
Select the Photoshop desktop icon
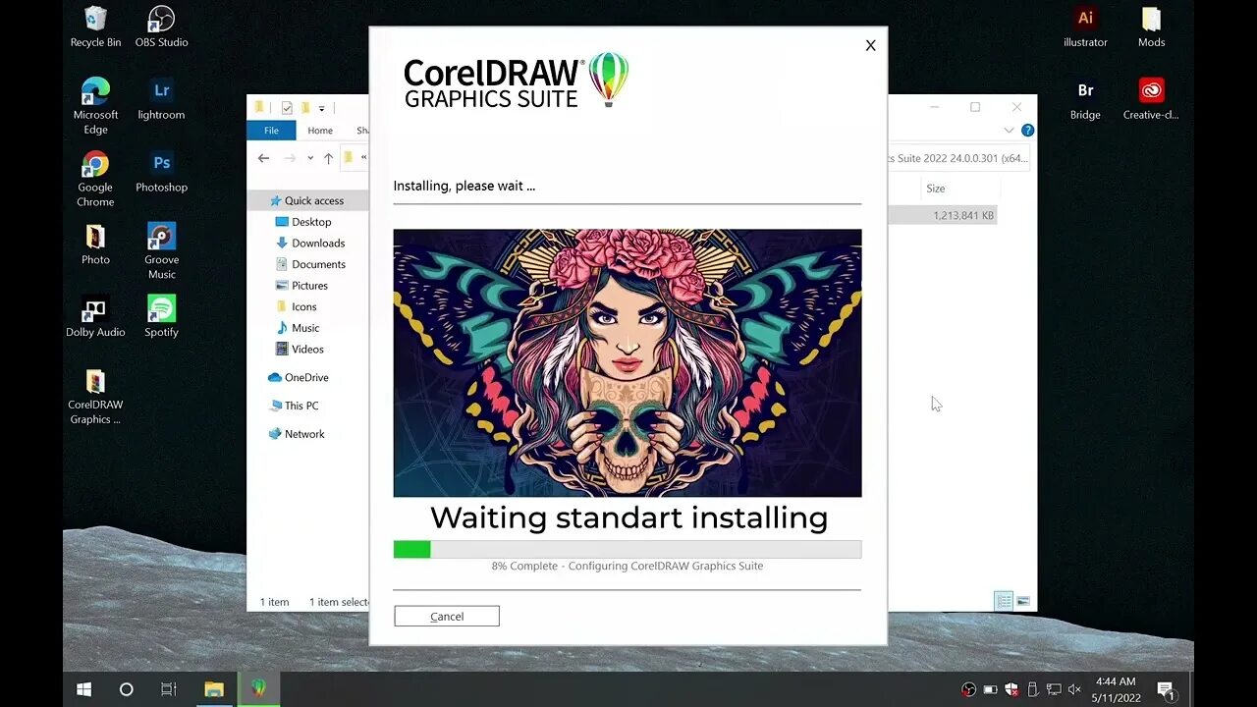tap(161, 172)
